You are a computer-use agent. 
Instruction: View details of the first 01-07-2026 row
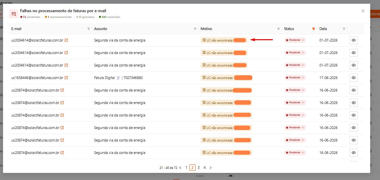pos(354,40)
